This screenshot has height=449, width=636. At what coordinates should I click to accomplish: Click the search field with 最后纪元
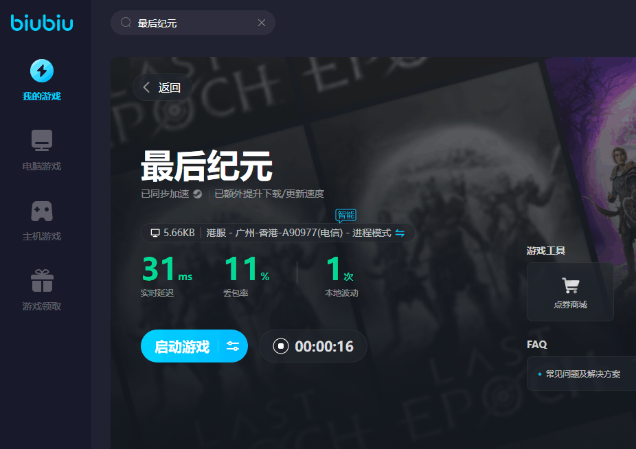click(x=193, y=23)
